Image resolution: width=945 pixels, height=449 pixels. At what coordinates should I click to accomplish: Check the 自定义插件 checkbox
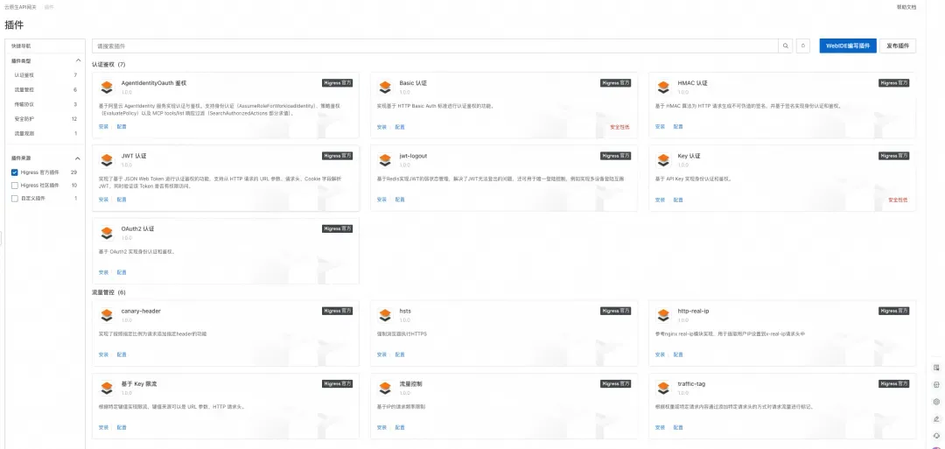point(15,199)
